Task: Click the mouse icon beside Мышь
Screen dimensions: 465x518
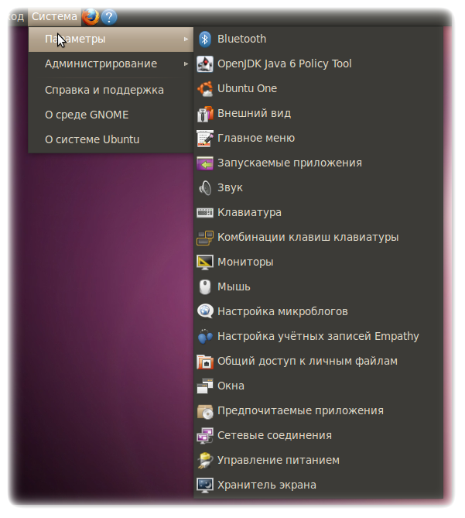Action: [x=205, y=286]
